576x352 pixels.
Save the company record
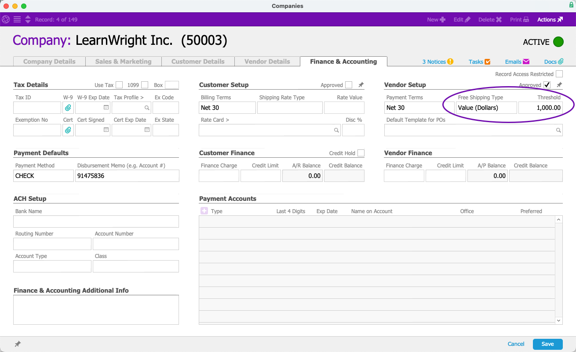[547, 344]
